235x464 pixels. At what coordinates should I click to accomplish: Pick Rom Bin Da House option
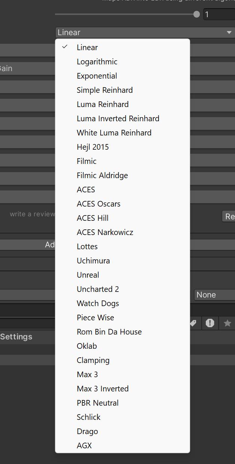coord(109,332)
